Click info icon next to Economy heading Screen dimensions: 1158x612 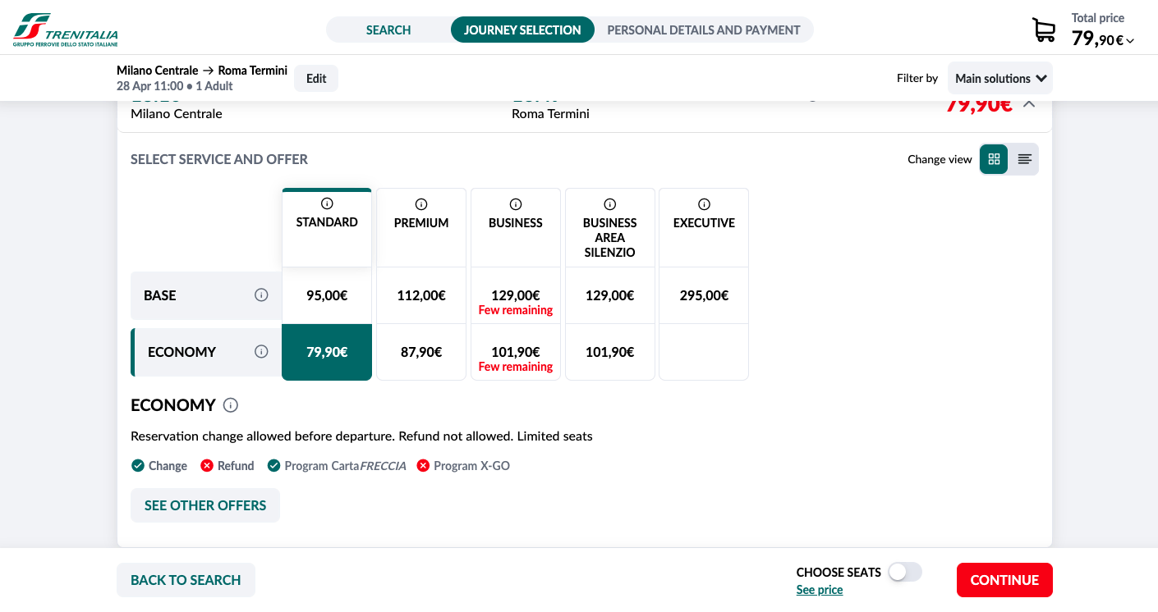click(x=231, y=405)
